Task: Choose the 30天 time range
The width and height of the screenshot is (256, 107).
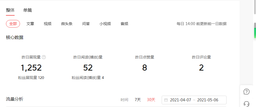Action: click(151, 100)
